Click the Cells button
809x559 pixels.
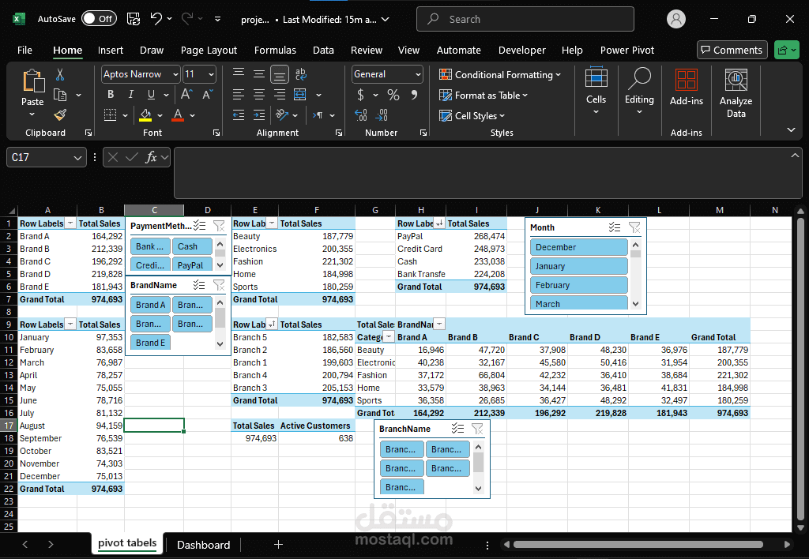(596, 91)
